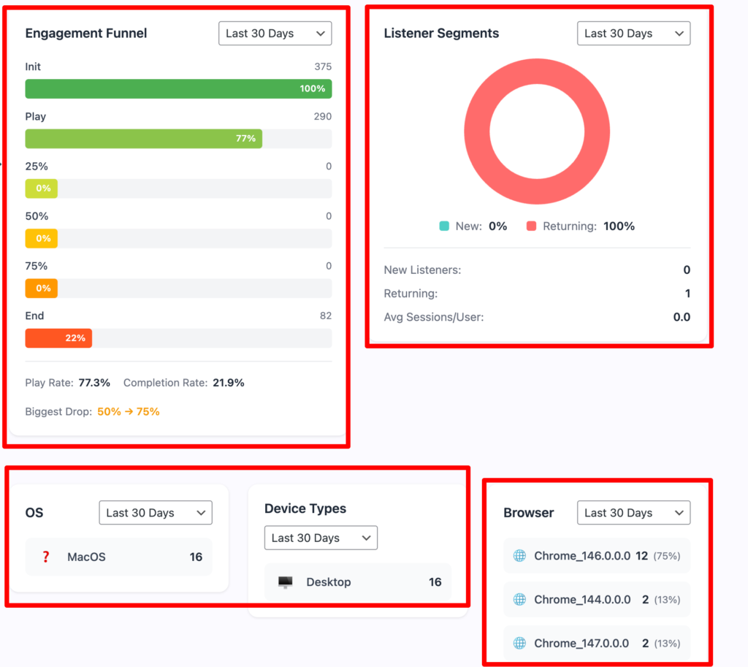This screenshot has height=667, width=748.
Task: Click the Biggest Drop 50% → 75% text
Action: pos(129,412)
